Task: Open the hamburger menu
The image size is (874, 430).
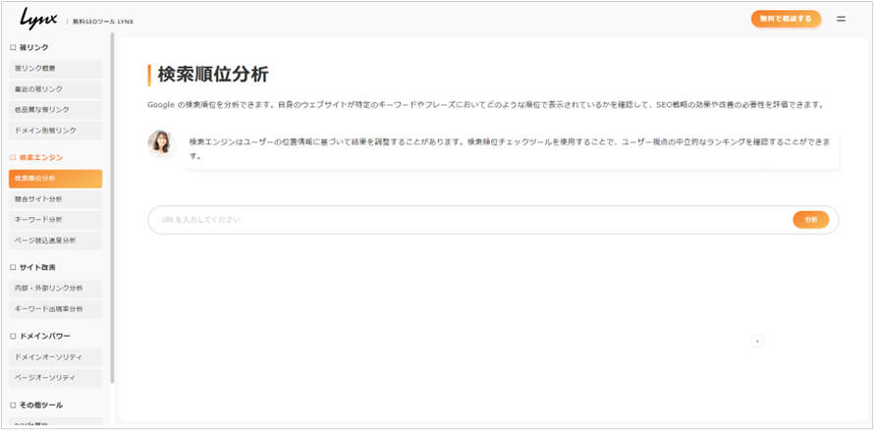Action: click(841, 19)
